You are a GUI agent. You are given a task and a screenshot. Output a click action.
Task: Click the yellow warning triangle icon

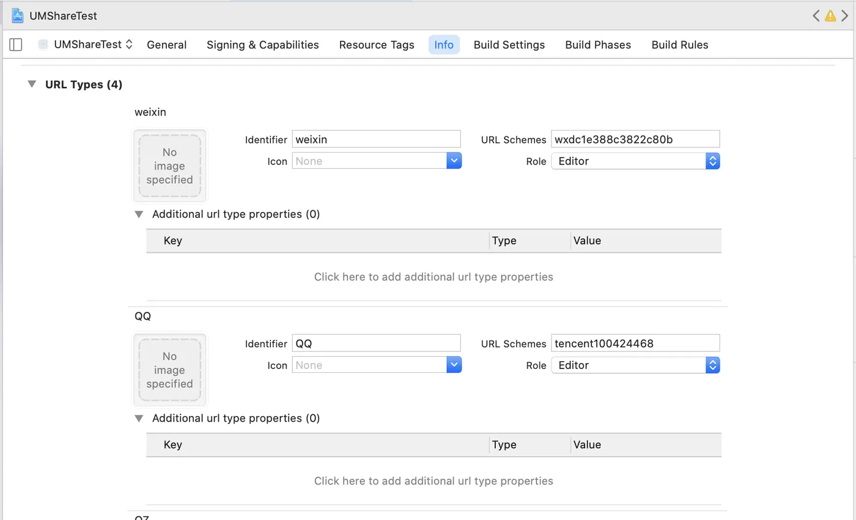coord(830,16)
